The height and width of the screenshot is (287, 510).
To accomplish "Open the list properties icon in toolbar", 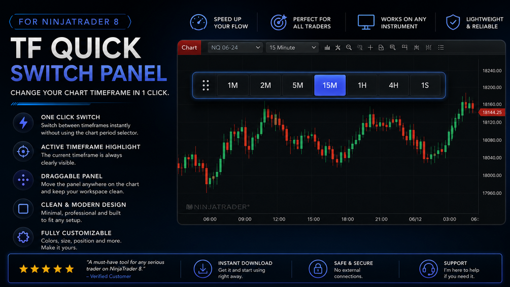I will pos(440,48).
